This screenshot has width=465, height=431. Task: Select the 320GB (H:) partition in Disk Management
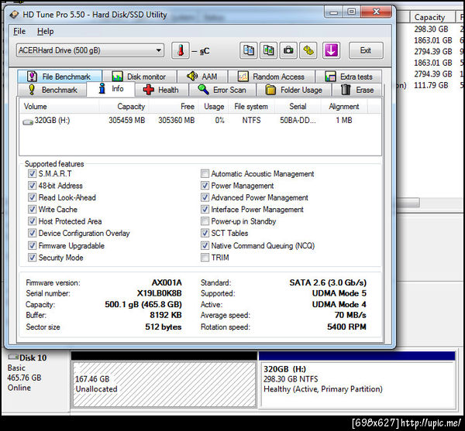click(x=357, y=385)
